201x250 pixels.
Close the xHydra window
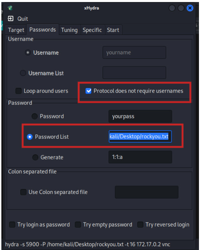[x=190, y=8]
